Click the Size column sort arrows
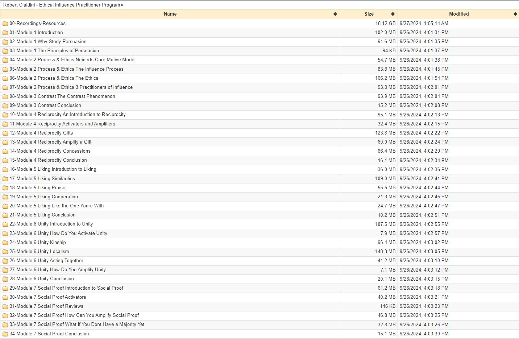Image resolution: width=519 pixels, height=339 pixels. pyautogui.click(x=393, y=14)
